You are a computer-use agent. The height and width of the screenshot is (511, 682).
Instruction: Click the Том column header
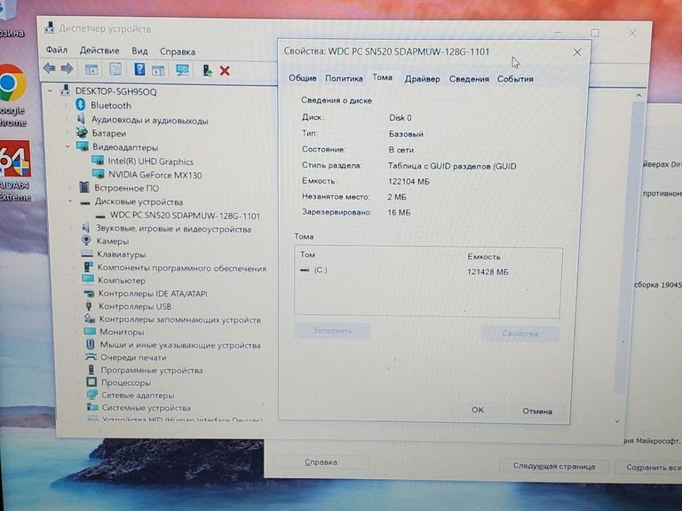pos(307,255)
